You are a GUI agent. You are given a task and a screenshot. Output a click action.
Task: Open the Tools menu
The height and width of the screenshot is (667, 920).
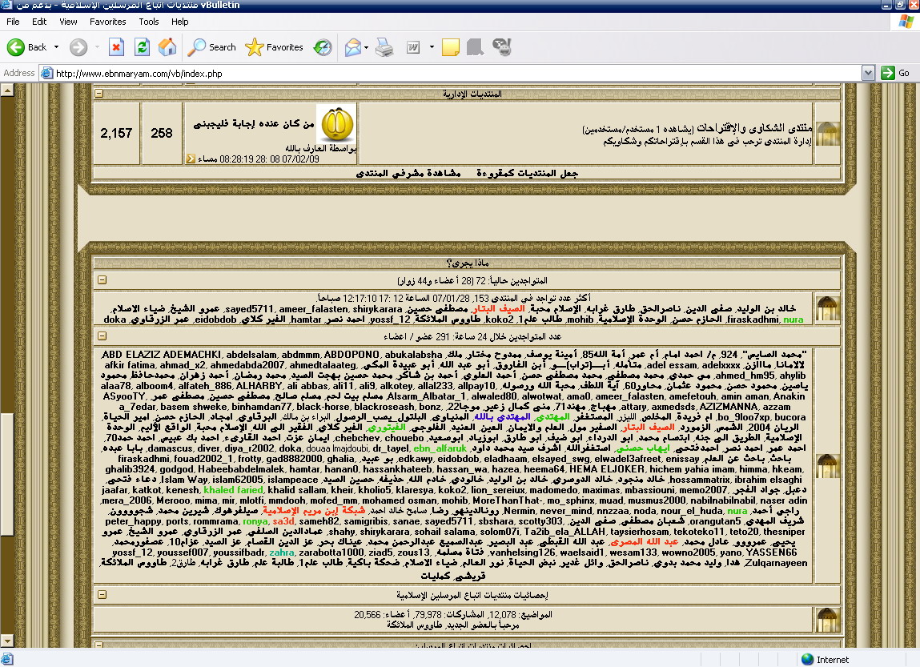[149, 22]
